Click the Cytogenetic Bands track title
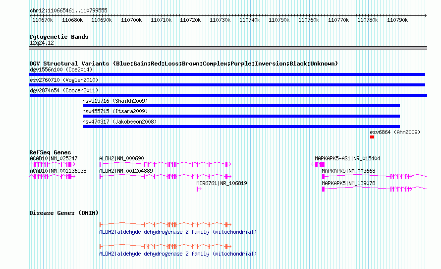441x269 pixels. pos(59,37)
